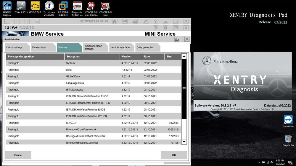Open the HDS Diagnostic System shortcut
This screenshot has height=166, width=296.
coord(77,9)
